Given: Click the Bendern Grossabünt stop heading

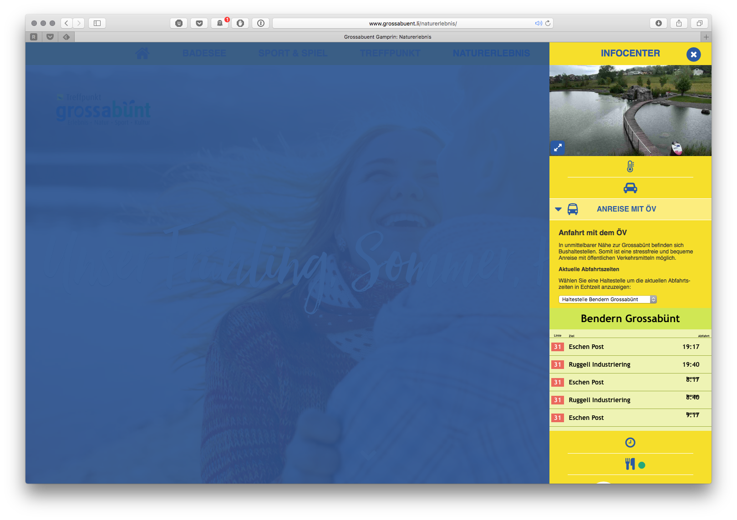Looking at the screenshot, I should [630, 318].
